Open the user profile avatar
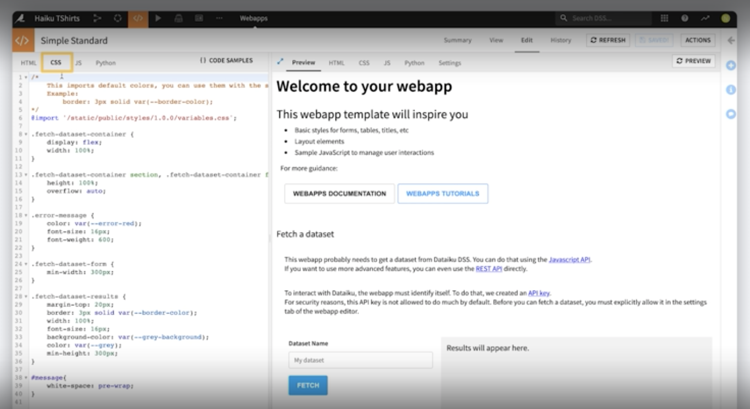The height and width of the screenshot is (409, 750). click(726, 18)
